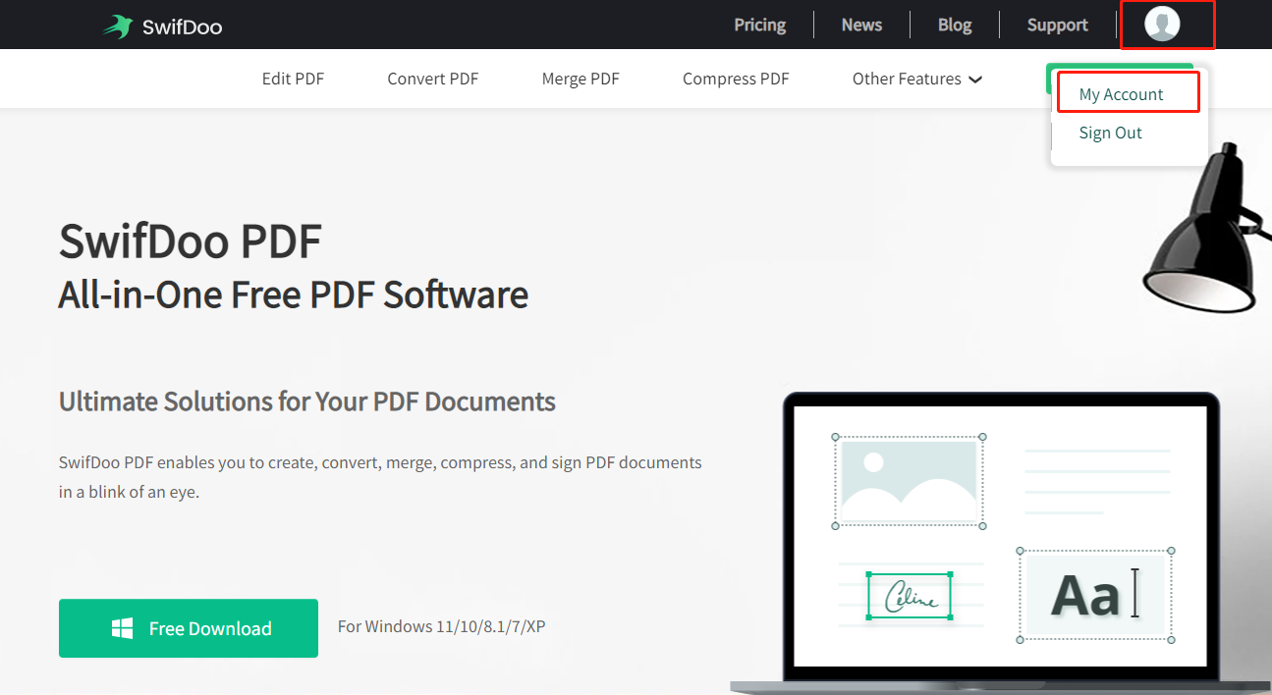
Task: Click the Free Download button
Action: pyautogui.click(x=189, y=628)
